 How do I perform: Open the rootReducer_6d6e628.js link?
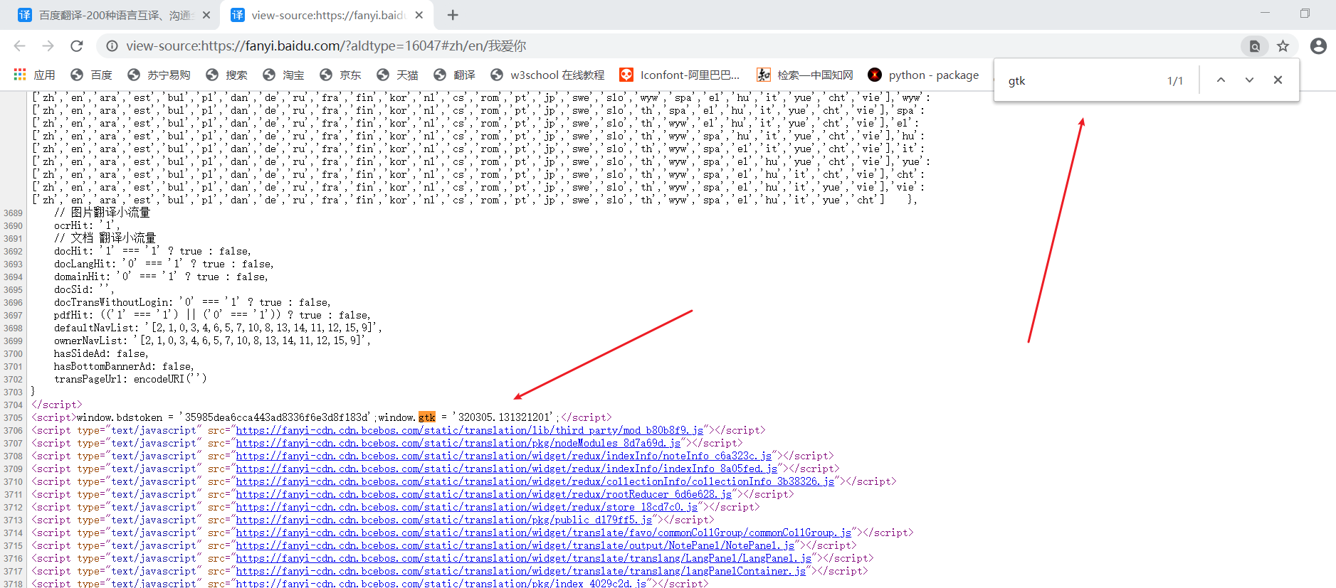tap(484, 494)
